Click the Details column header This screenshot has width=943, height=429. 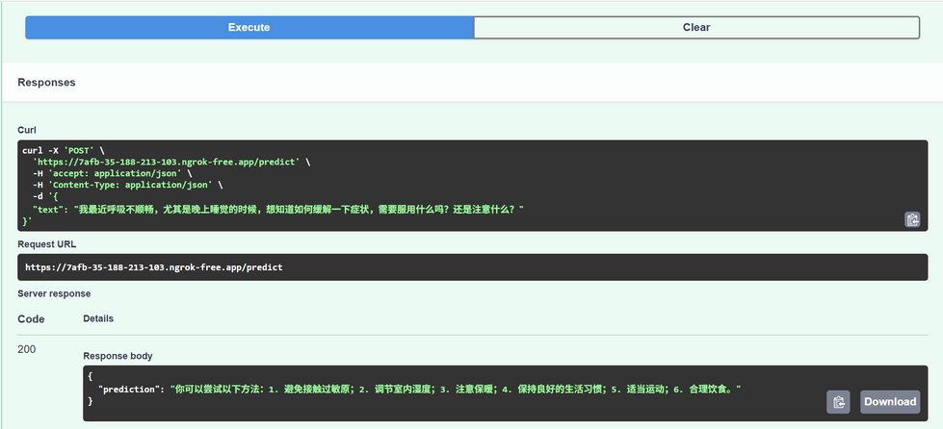pos(98,318)
